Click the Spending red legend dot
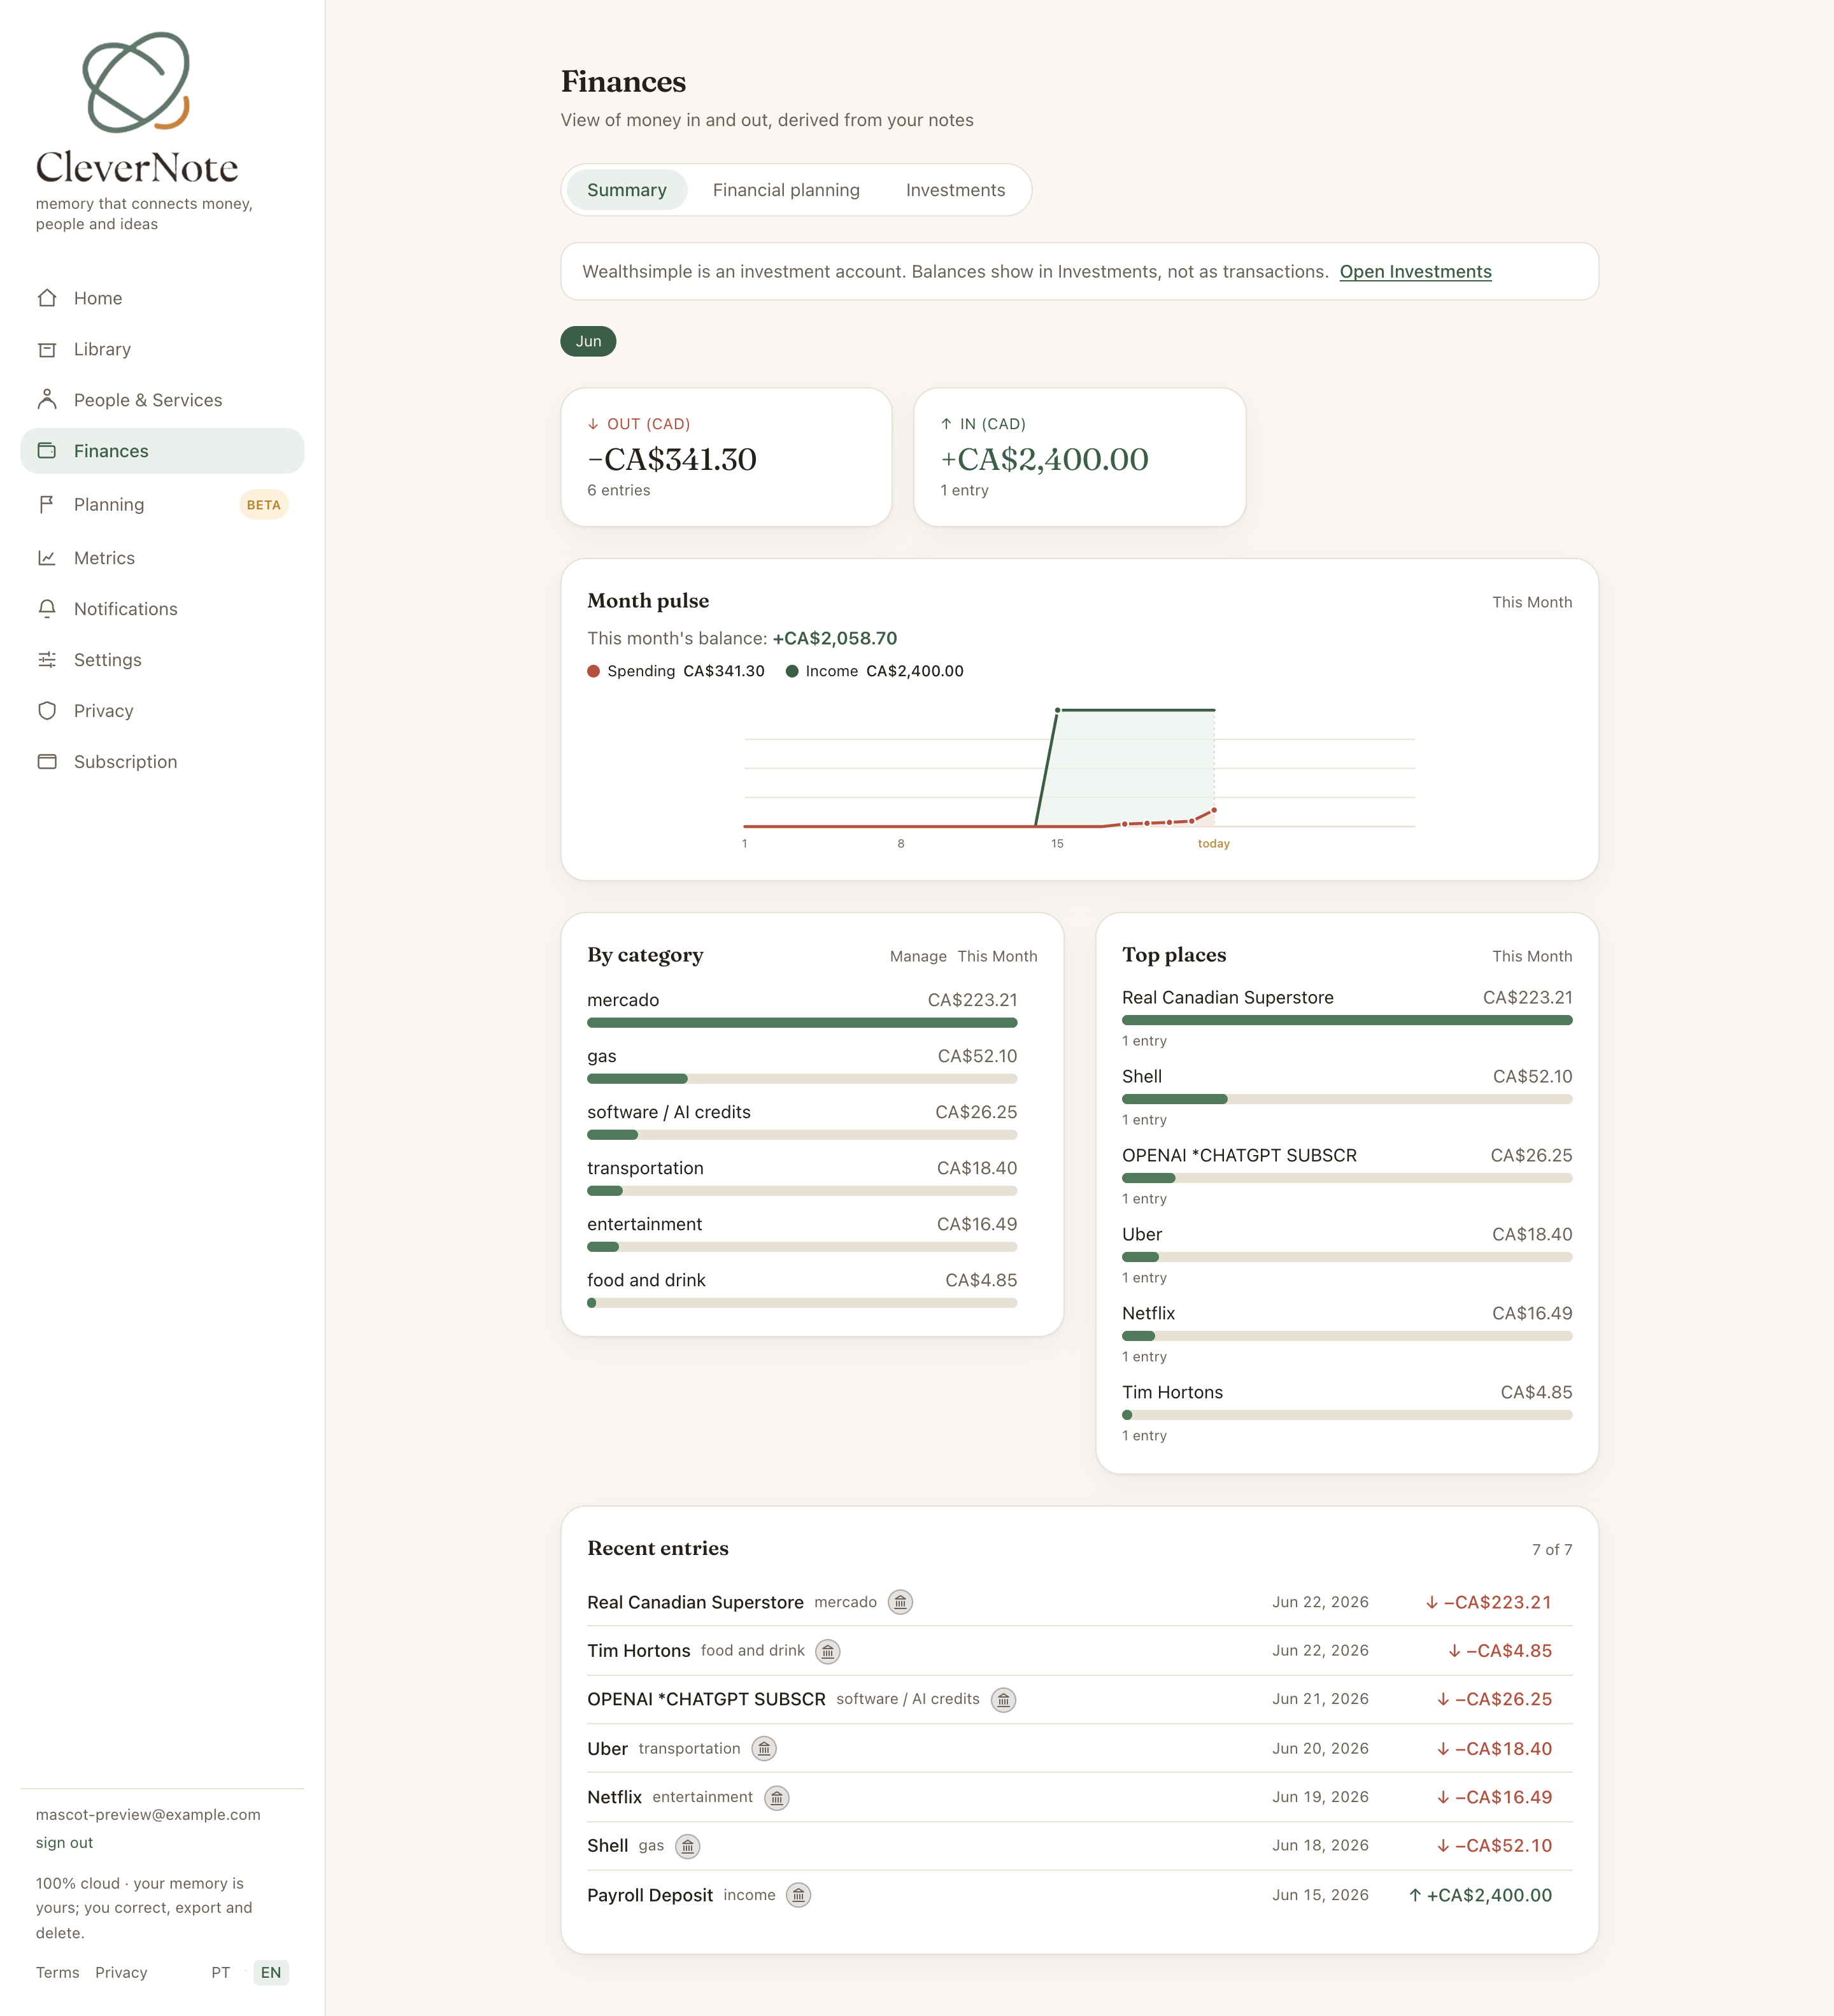This screenshot has width=1834, height=2016. [594, 672]
